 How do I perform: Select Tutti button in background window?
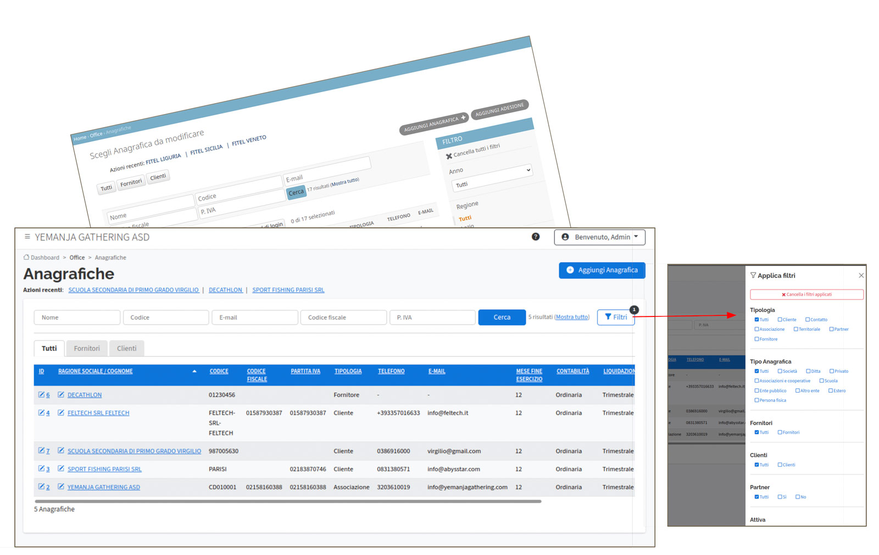[106, 188]
